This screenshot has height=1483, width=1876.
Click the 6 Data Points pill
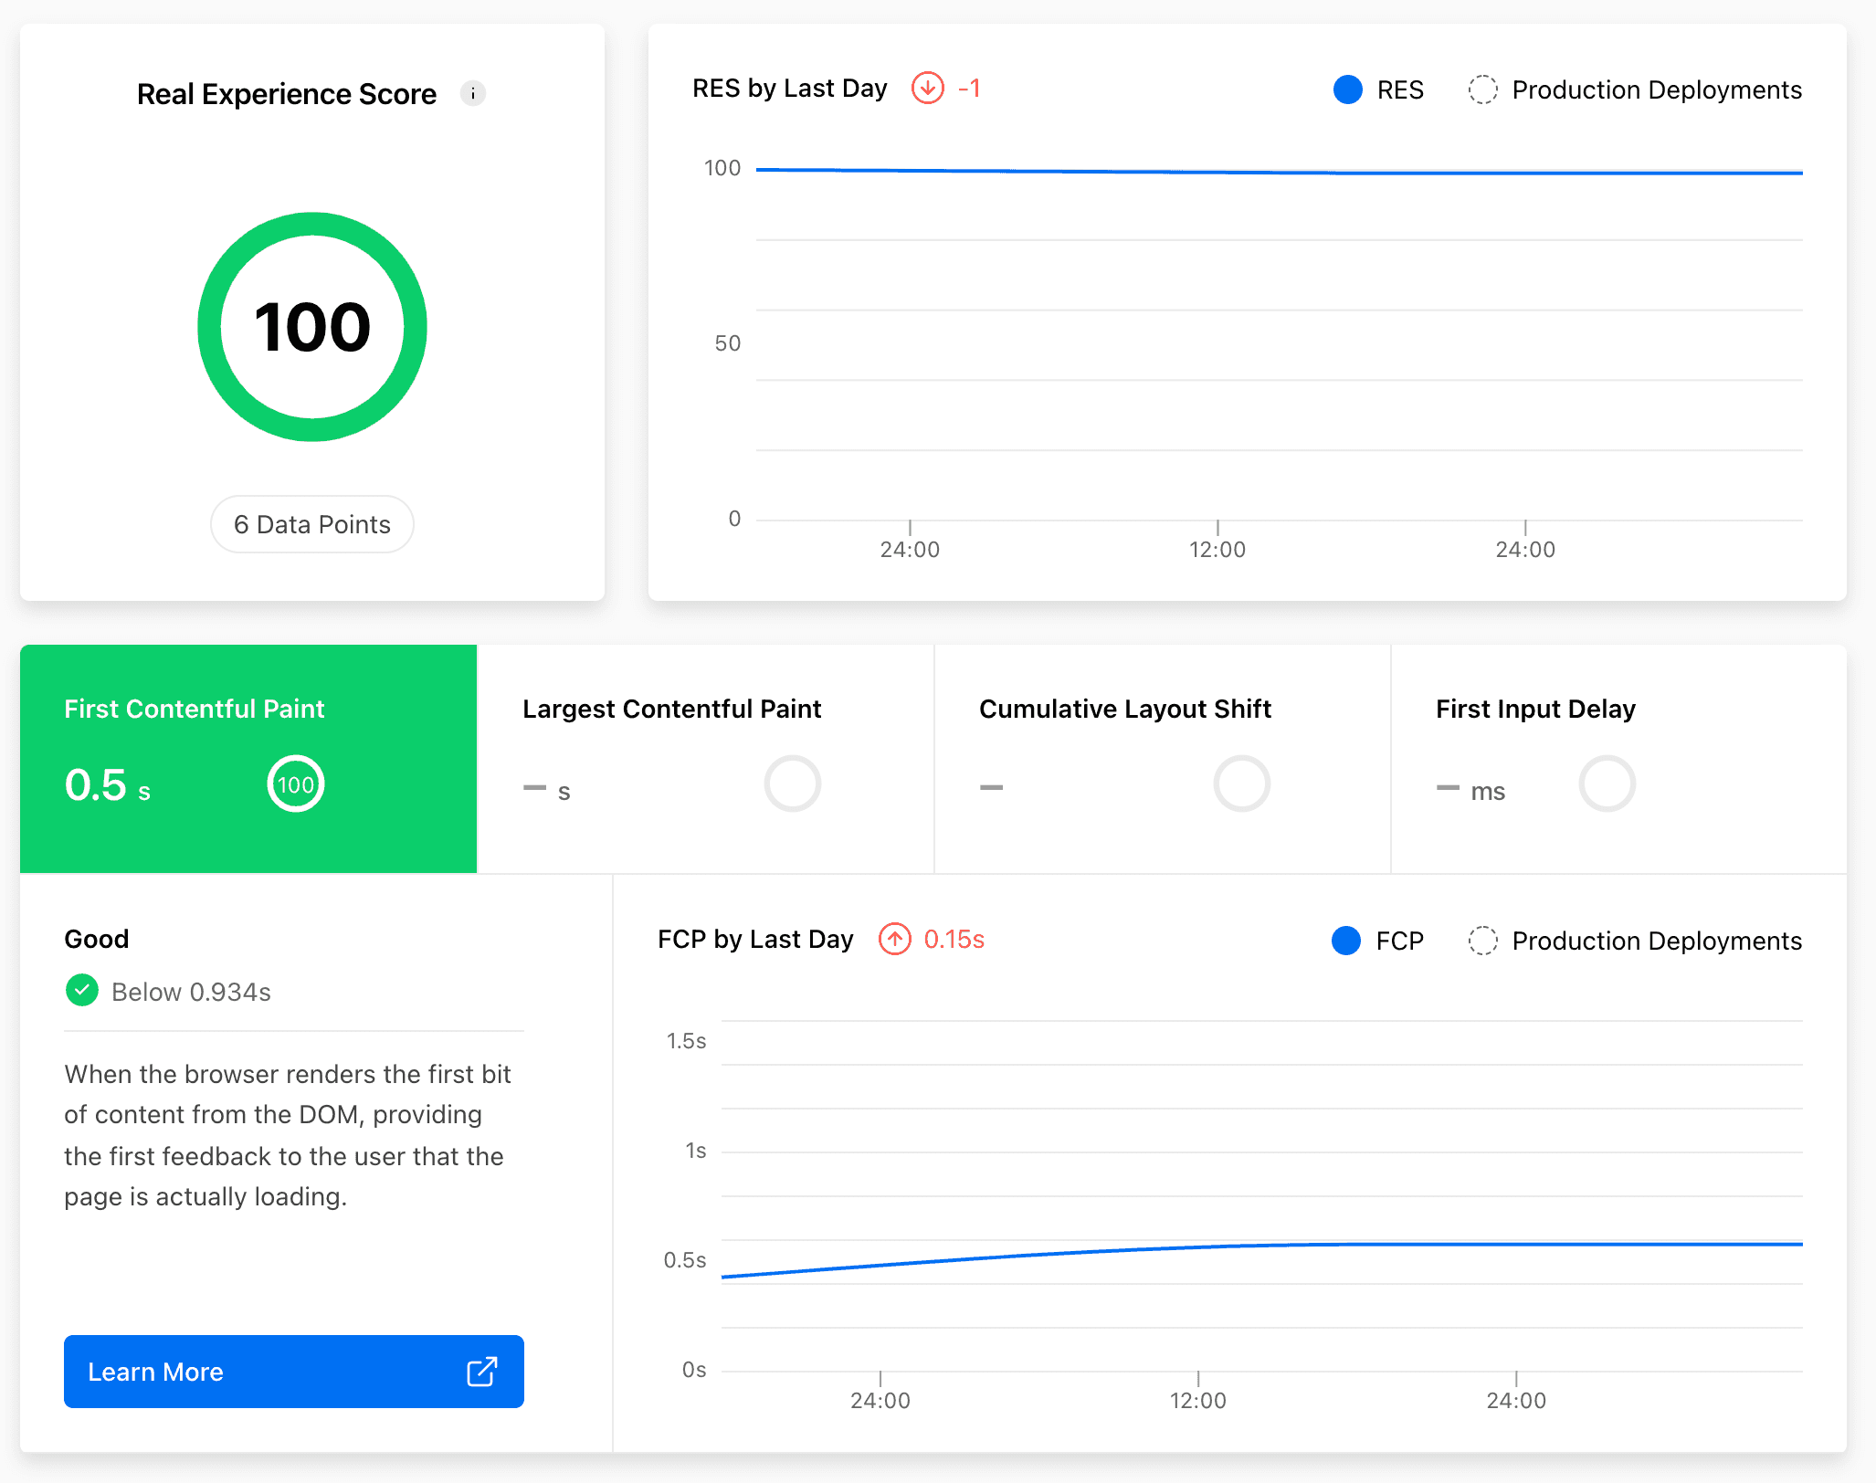click(x=311, y=524)
